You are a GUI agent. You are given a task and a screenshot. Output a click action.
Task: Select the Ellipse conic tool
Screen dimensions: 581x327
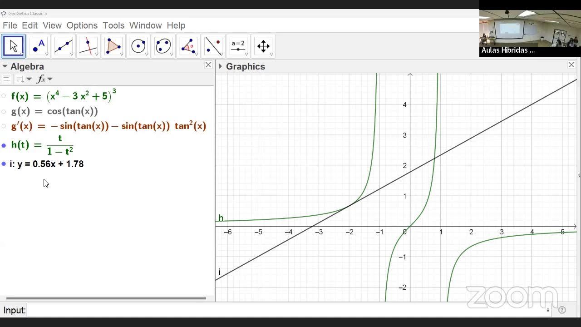point(163,46)
